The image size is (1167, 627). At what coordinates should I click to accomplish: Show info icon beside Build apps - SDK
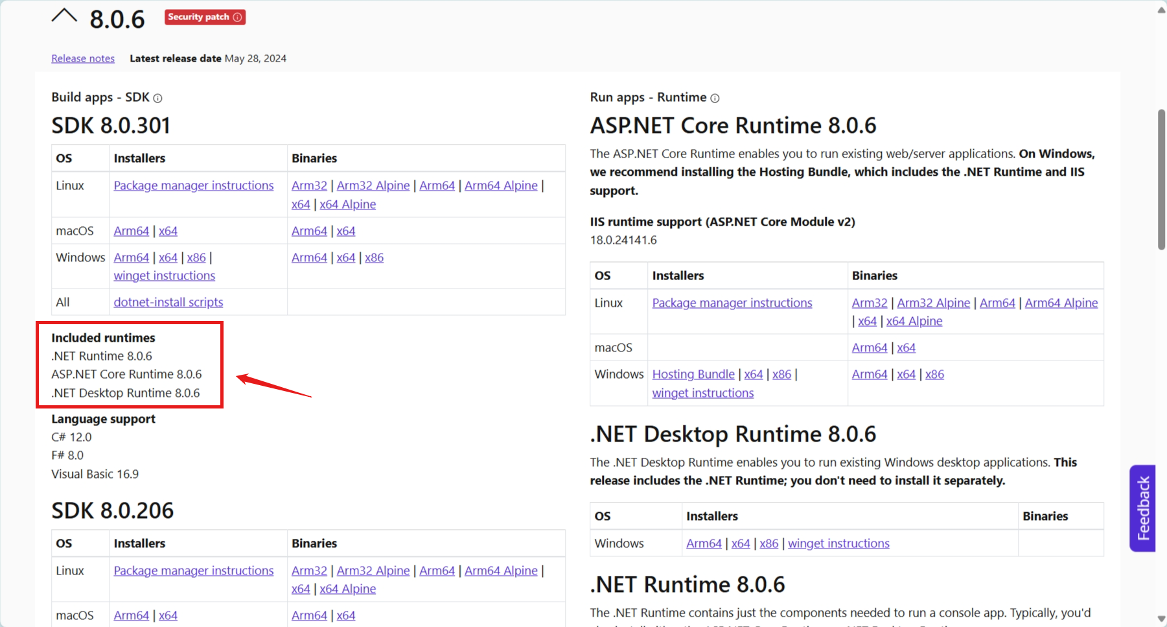157,99
